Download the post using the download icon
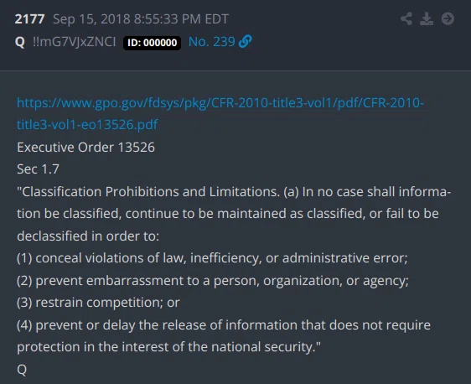This screenshot has width=471, height=384. [x=427, y=18]
